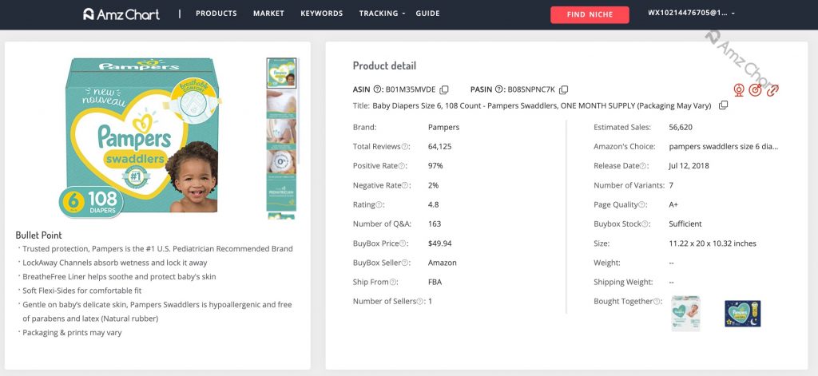Click the bullet point about LockAway Channels
818x376 pixels.
pos(115,263)
